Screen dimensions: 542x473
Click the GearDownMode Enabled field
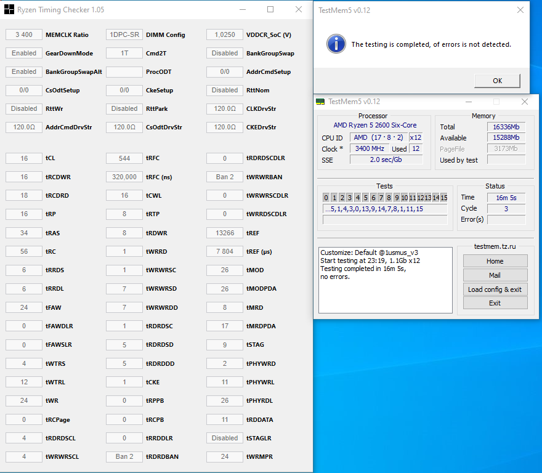tap(24, 53)
